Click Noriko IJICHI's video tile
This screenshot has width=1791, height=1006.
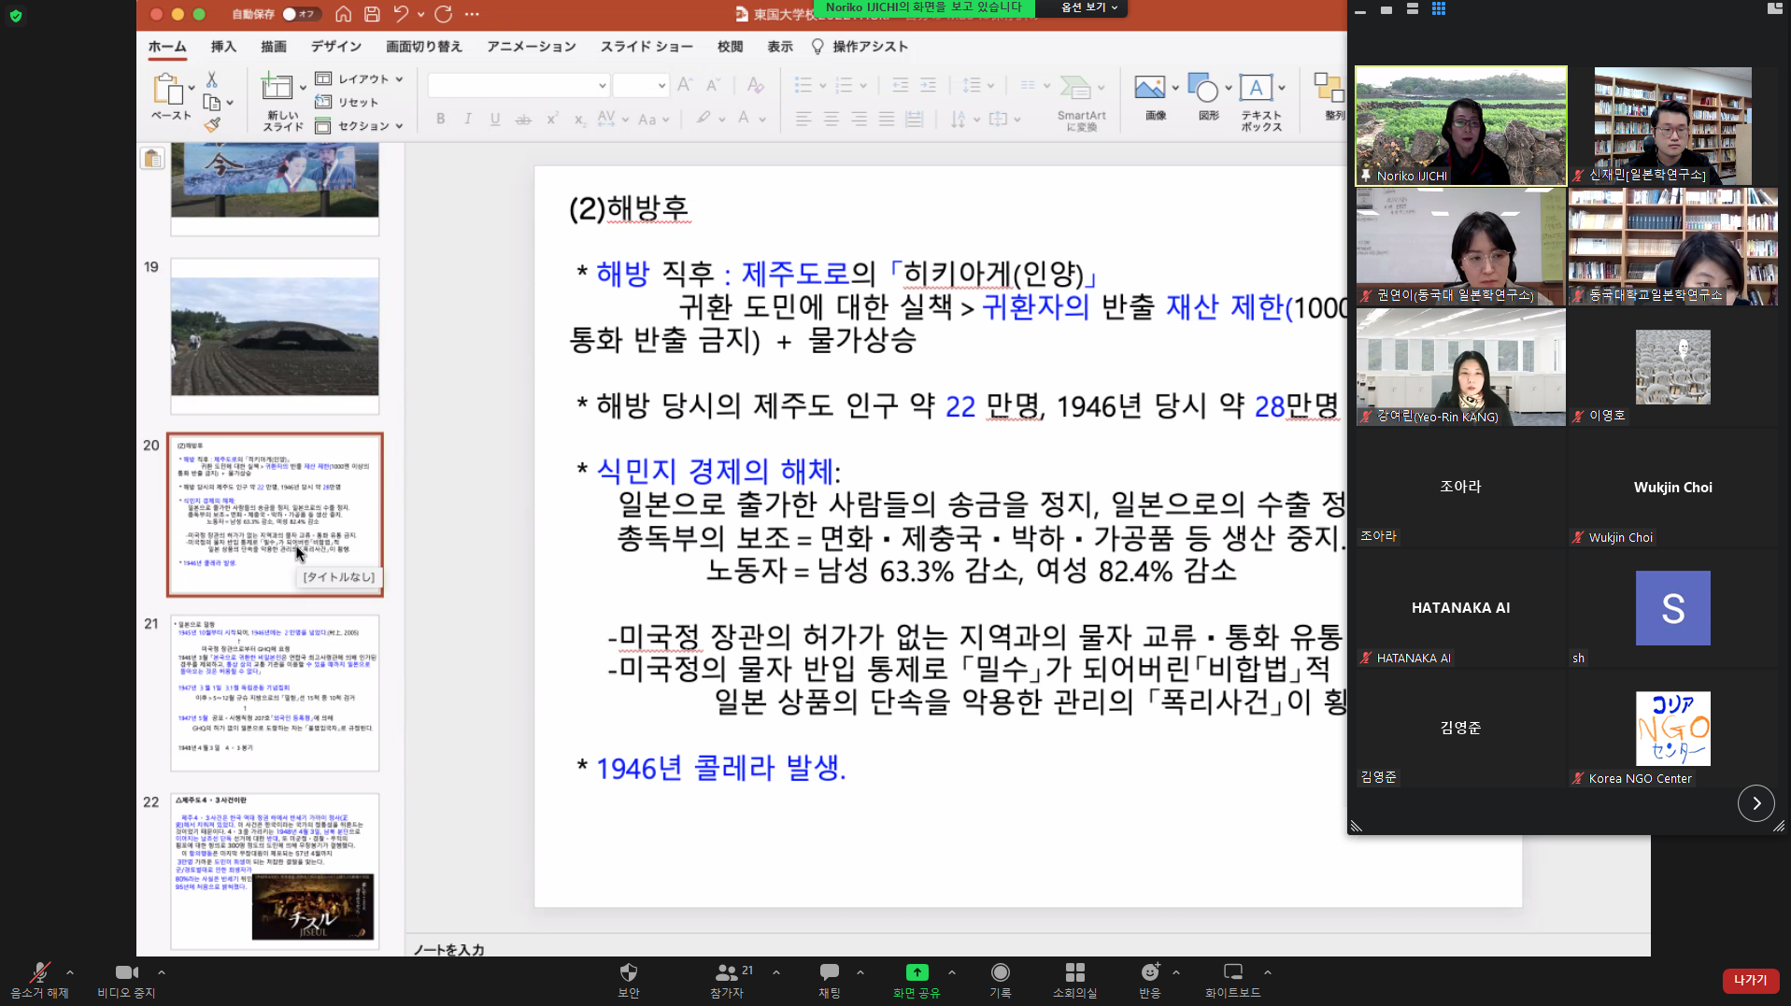coord(1461,125)
